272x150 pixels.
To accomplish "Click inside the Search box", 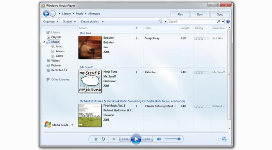I will (x=192, y=21).
